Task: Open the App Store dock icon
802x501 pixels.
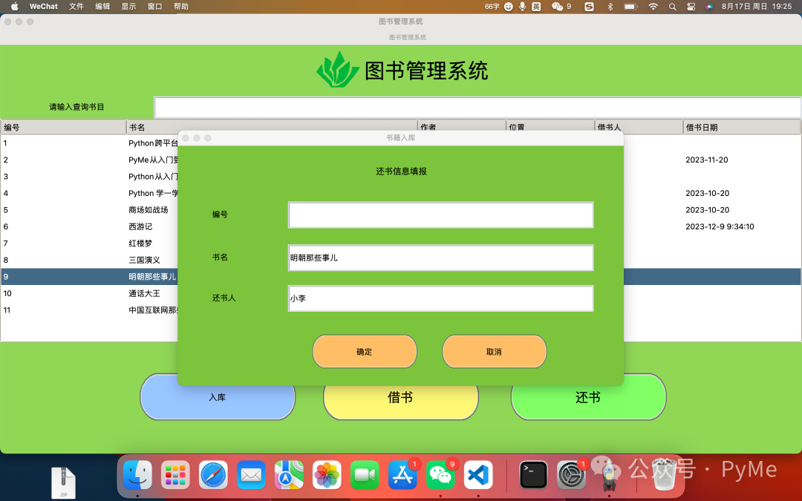Action: pyautogui.click(x=402, y=475)
